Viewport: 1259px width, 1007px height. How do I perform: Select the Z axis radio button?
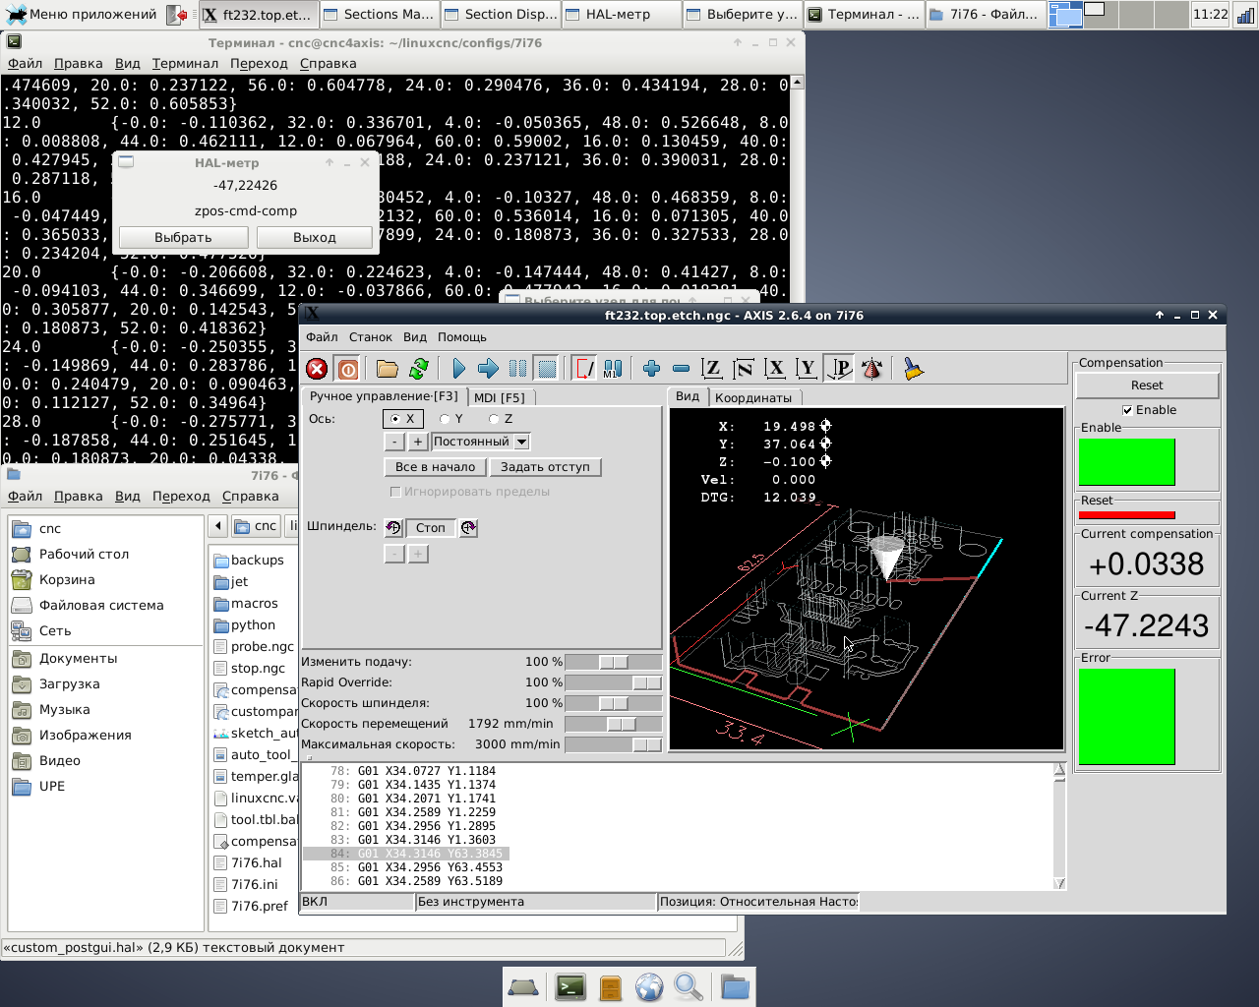(x=495, y=419)
